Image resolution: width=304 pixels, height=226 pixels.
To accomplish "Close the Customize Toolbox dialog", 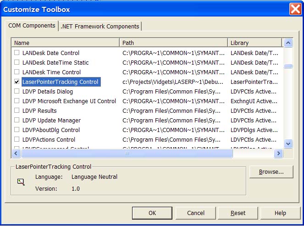I will (x=295, y=9).
